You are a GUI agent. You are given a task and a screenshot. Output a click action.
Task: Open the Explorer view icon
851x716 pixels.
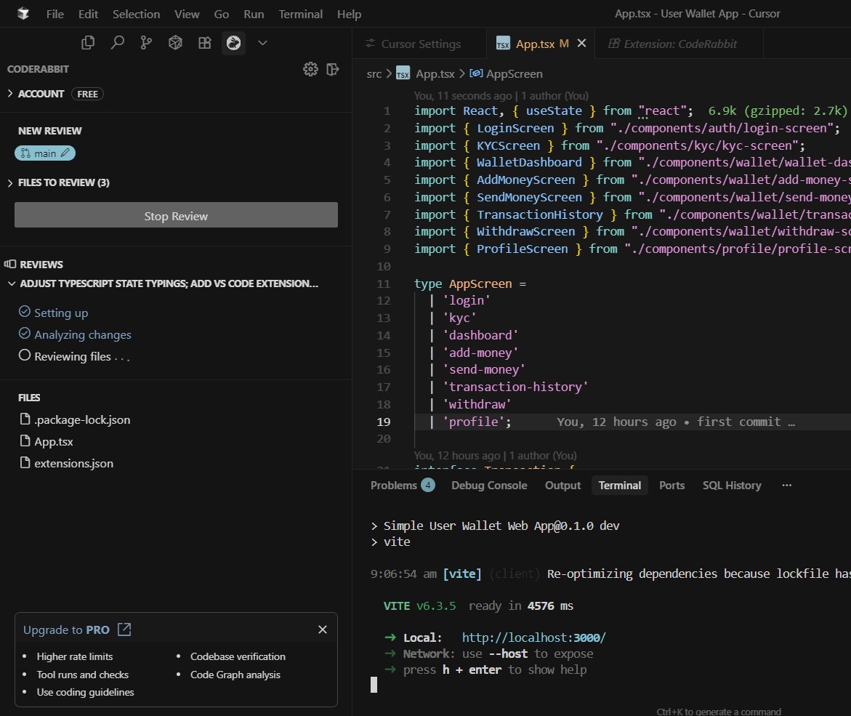coord(88,43)
